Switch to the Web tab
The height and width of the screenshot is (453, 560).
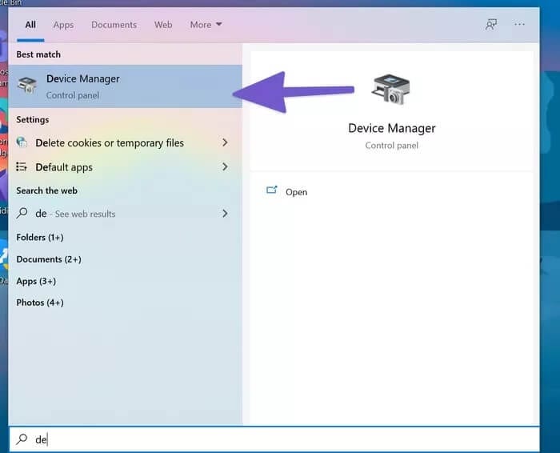tap(163, 25)
